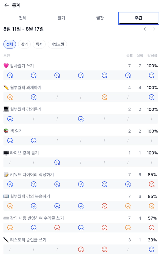Go to next week with right chevron
This screenshot has width=161, height=257.
click(x=154, y=29)
